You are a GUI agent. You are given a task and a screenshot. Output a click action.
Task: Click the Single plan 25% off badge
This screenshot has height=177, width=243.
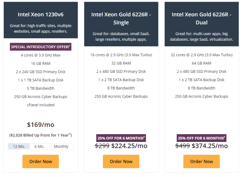(121, 138)
